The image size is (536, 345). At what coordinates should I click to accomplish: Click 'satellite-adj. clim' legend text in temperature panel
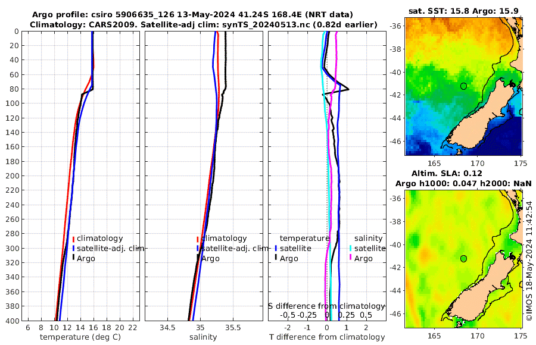coord(110,248)
